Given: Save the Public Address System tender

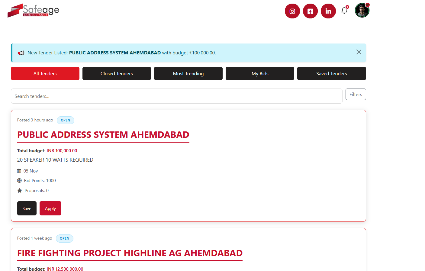Looking at the screenshot, I should (27, 208).
